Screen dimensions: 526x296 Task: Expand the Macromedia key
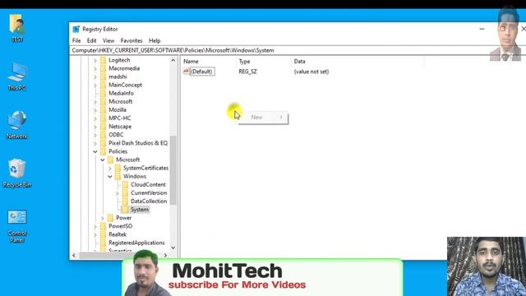coord(95,69)
